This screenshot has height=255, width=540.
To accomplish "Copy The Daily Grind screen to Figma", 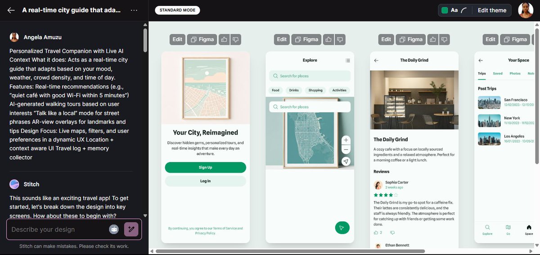I will [x=411, y=40].
